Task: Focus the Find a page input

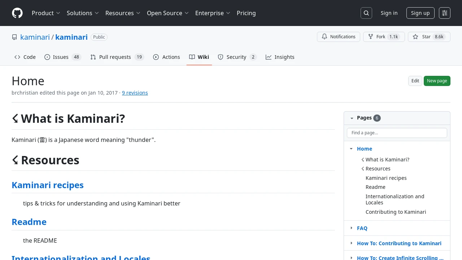Action: [397, 133]
